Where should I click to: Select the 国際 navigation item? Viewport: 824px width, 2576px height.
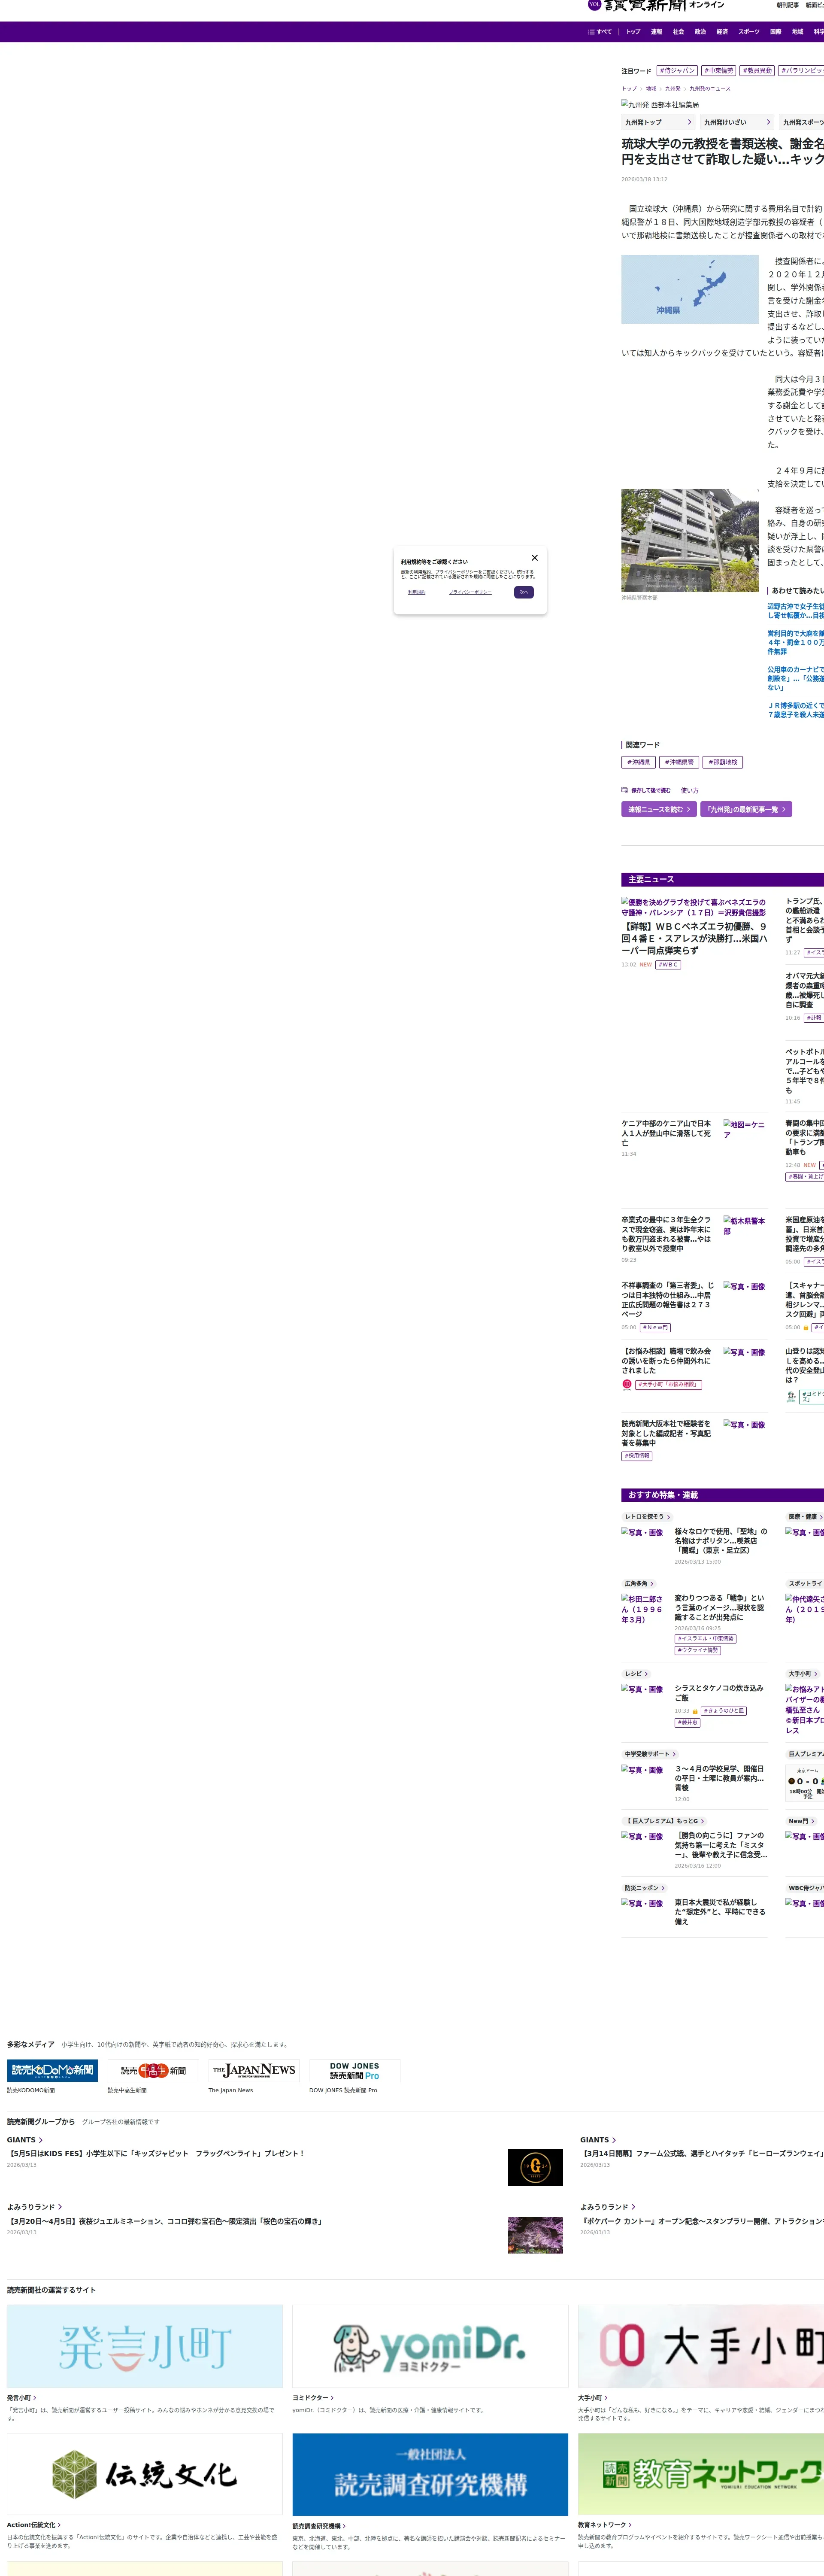click(x=776, y=32)
